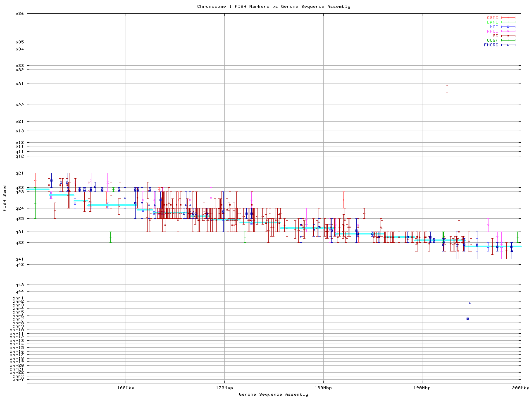Click the FHCRC legend text label

491,45
